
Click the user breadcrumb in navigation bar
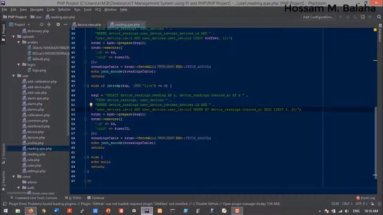point(36,17)
